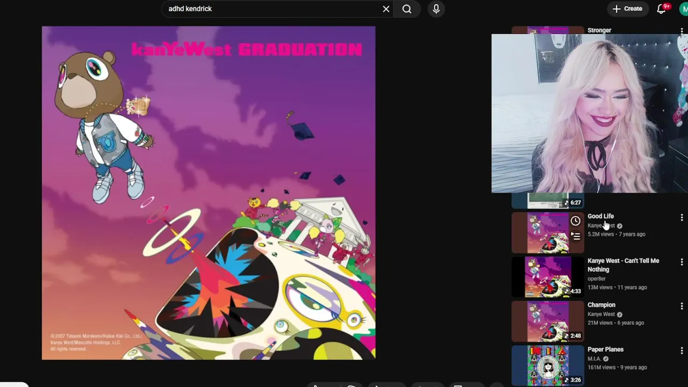This screenshot has height=387, width=688.
Task: Click '161M views · 9 years ago' text
Action: pyautogui.click(x=617, y=367)
